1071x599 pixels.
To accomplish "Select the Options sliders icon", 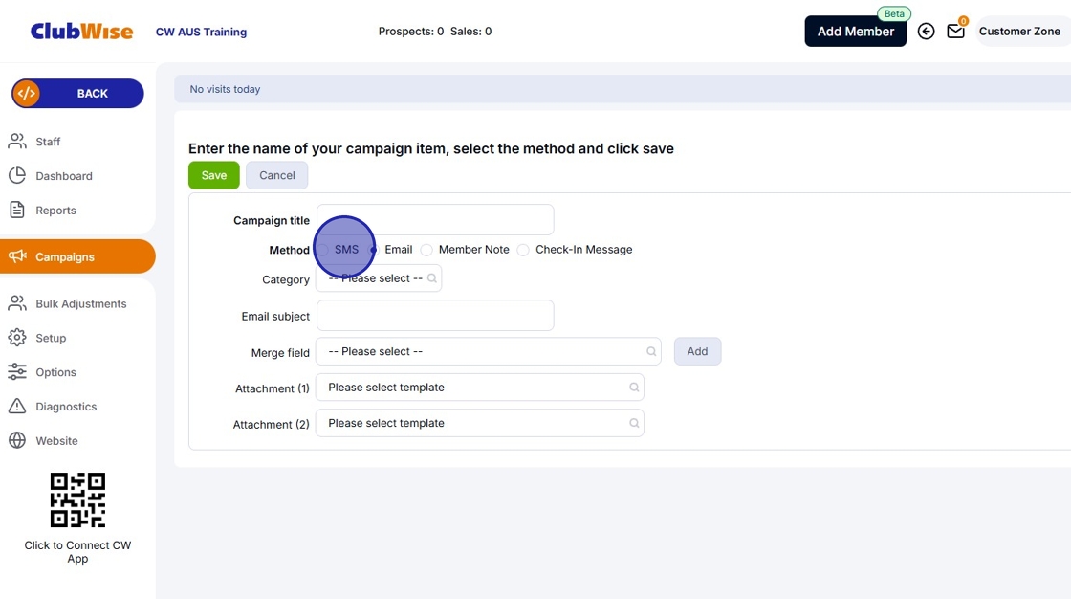I will [17, 371].
